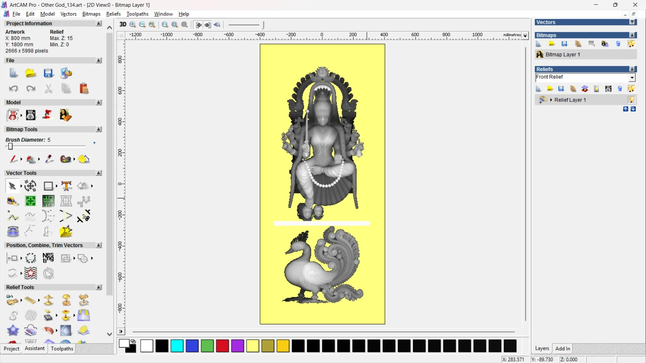Click the Add In button
This screenshot has width=646, height=363.
tap(563, 349)
